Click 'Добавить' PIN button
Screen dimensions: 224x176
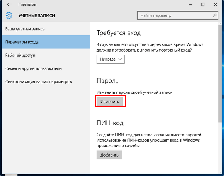(x=109, y=155)
